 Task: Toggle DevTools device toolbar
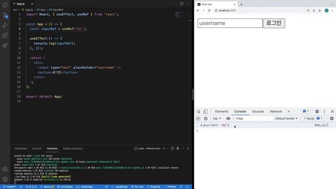(205, 111)
